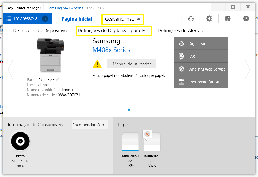Launch Digitalizar from the quick links
This screenshot has height=177, width=258.
pos(201,44)
